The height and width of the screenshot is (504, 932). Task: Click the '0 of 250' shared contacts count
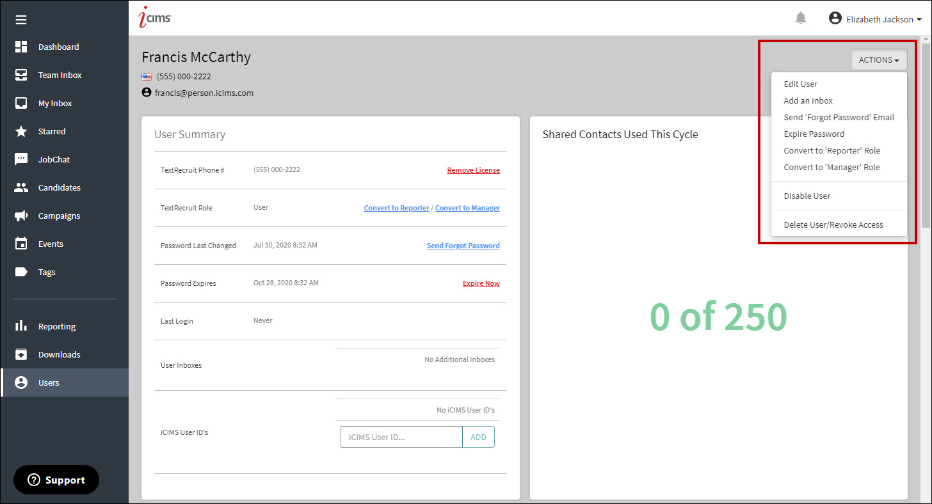tap(718, 317)
